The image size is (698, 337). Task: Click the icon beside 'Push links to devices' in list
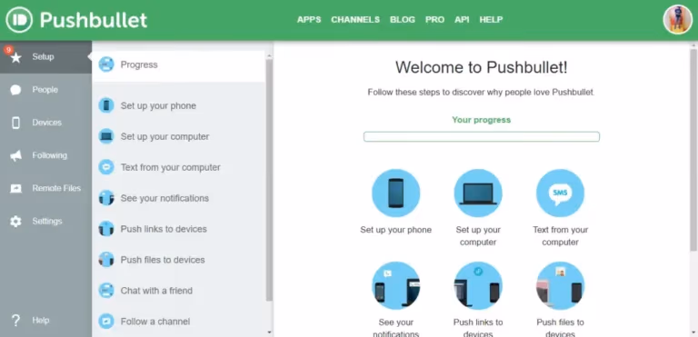[106, 229]
